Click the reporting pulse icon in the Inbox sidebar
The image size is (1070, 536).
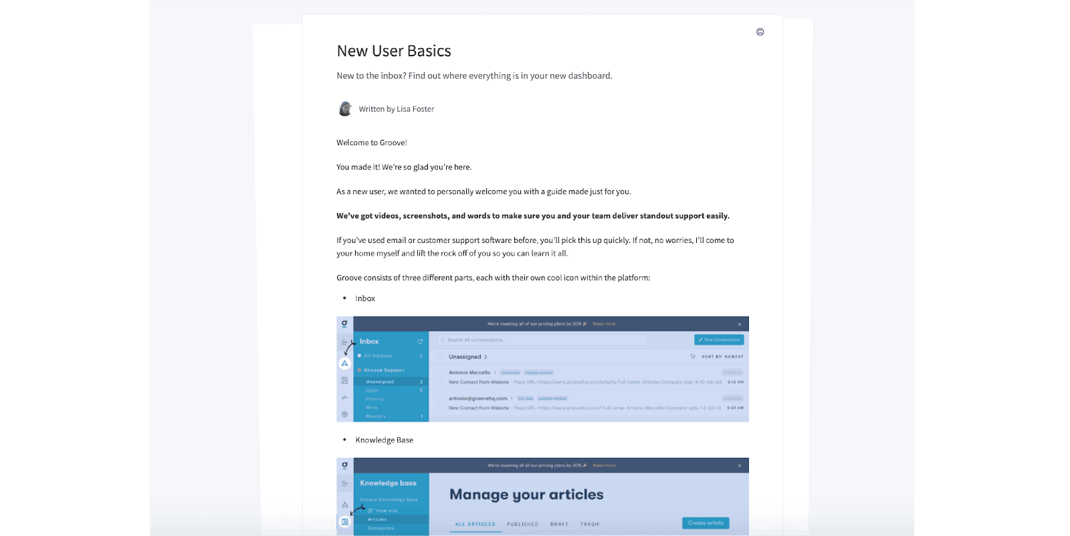point(344,397)
